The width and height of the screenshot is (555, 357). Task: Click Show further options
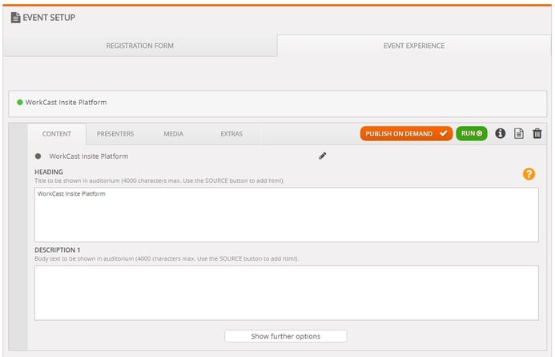click(x=286, y=336)
